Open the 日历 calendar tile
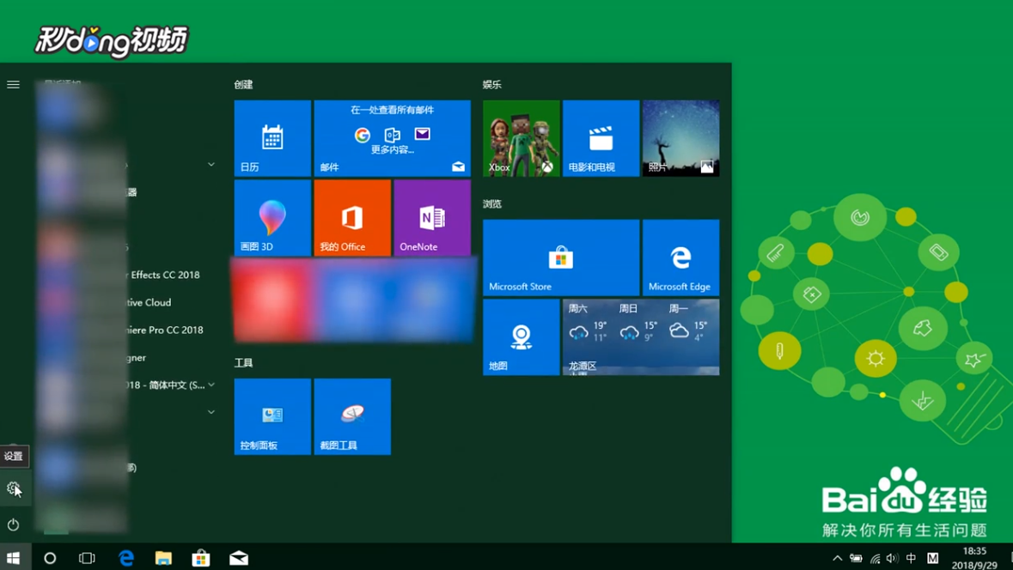1013x570 pixels. [272, 138]
